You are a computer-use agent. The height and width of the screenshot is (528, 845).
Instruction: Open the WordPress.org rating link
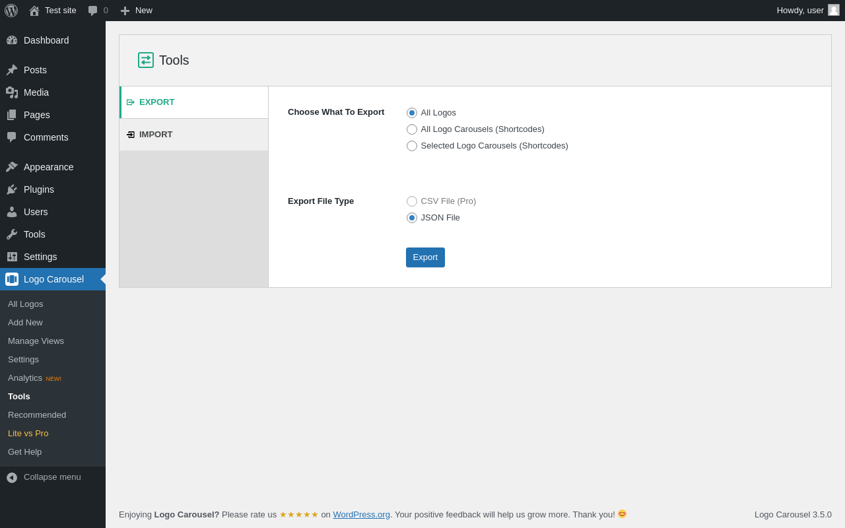pos(361,514)
